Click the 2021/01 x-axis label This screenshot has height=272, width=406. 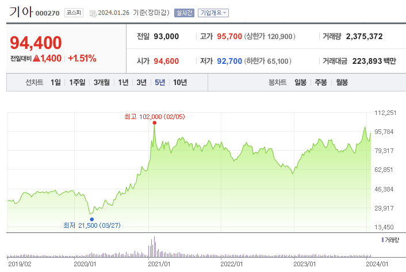click(159, 264)
